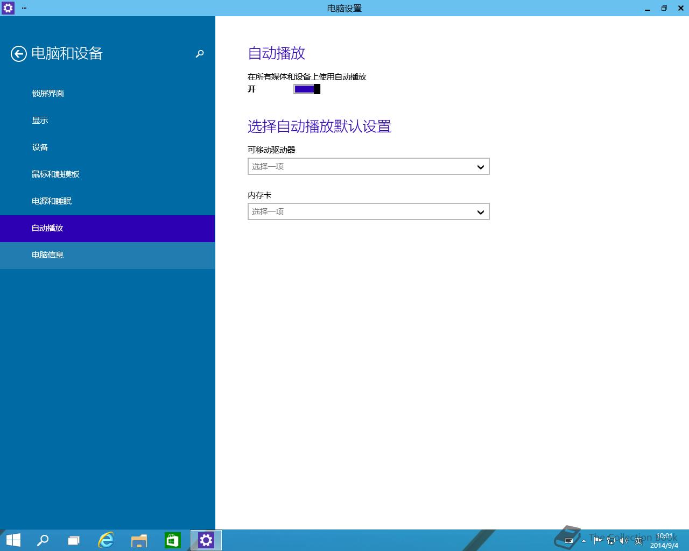Launch taskbar Search magnifier

coord(43,540)
